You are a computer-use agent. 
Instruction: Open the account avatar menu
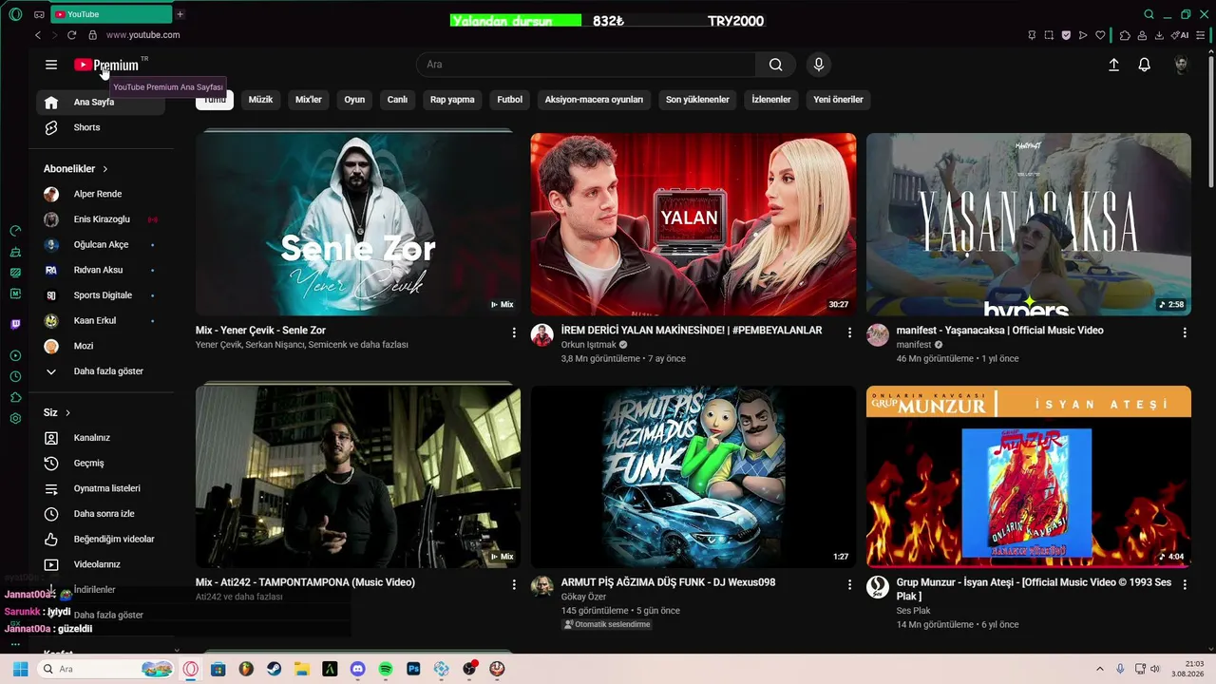click(x=1181, y=65)
